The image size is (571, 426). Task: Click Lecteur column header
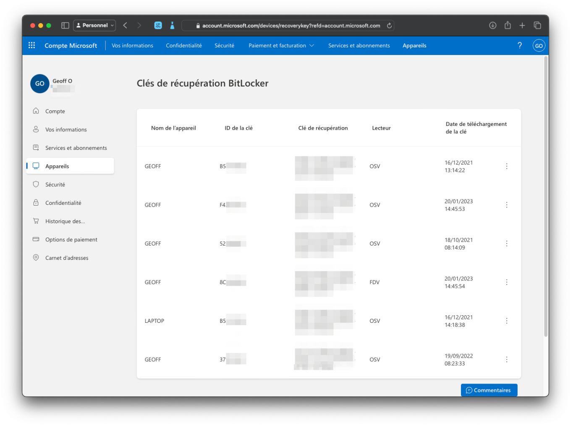[381, 128]
